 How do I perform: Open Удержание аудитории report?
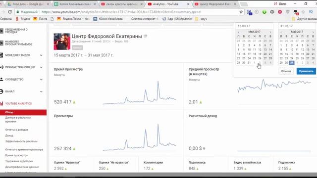pyautogui.click(x=19, y=161)
